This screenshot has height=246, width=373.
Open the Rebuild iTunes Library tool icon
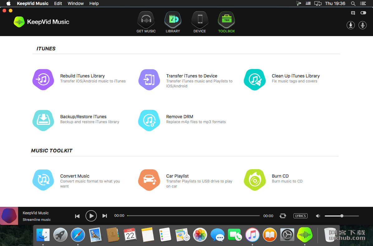pyautogui.click(x=43, y=80)
